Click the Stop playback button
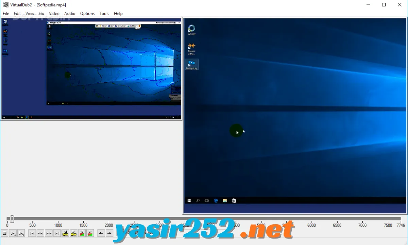The height and width of the screenshot is (245, 408). pos(5,233)
